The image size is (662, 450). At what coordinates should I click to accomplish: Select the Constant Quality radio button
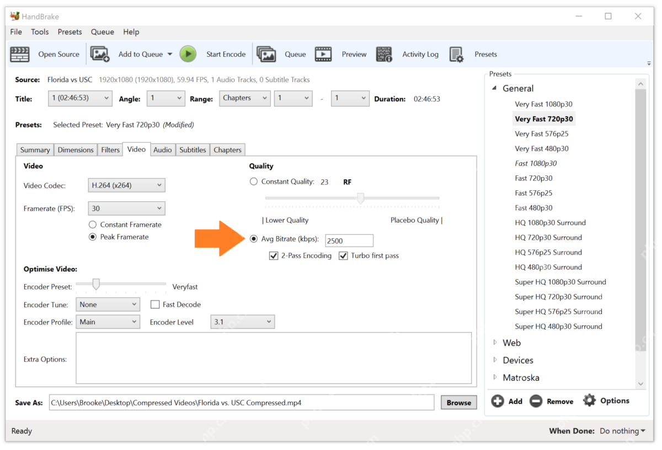(x=254, y=181)
